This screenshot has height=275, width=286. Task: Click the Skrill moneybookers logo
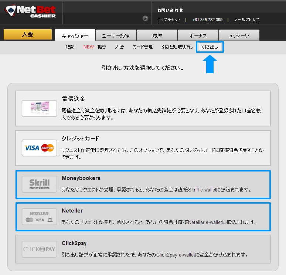tap(40, 184)
